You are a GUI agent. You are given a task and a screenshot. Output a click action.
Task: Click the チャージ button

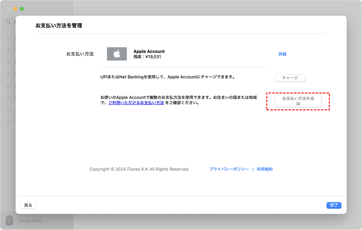click(290, 78)
